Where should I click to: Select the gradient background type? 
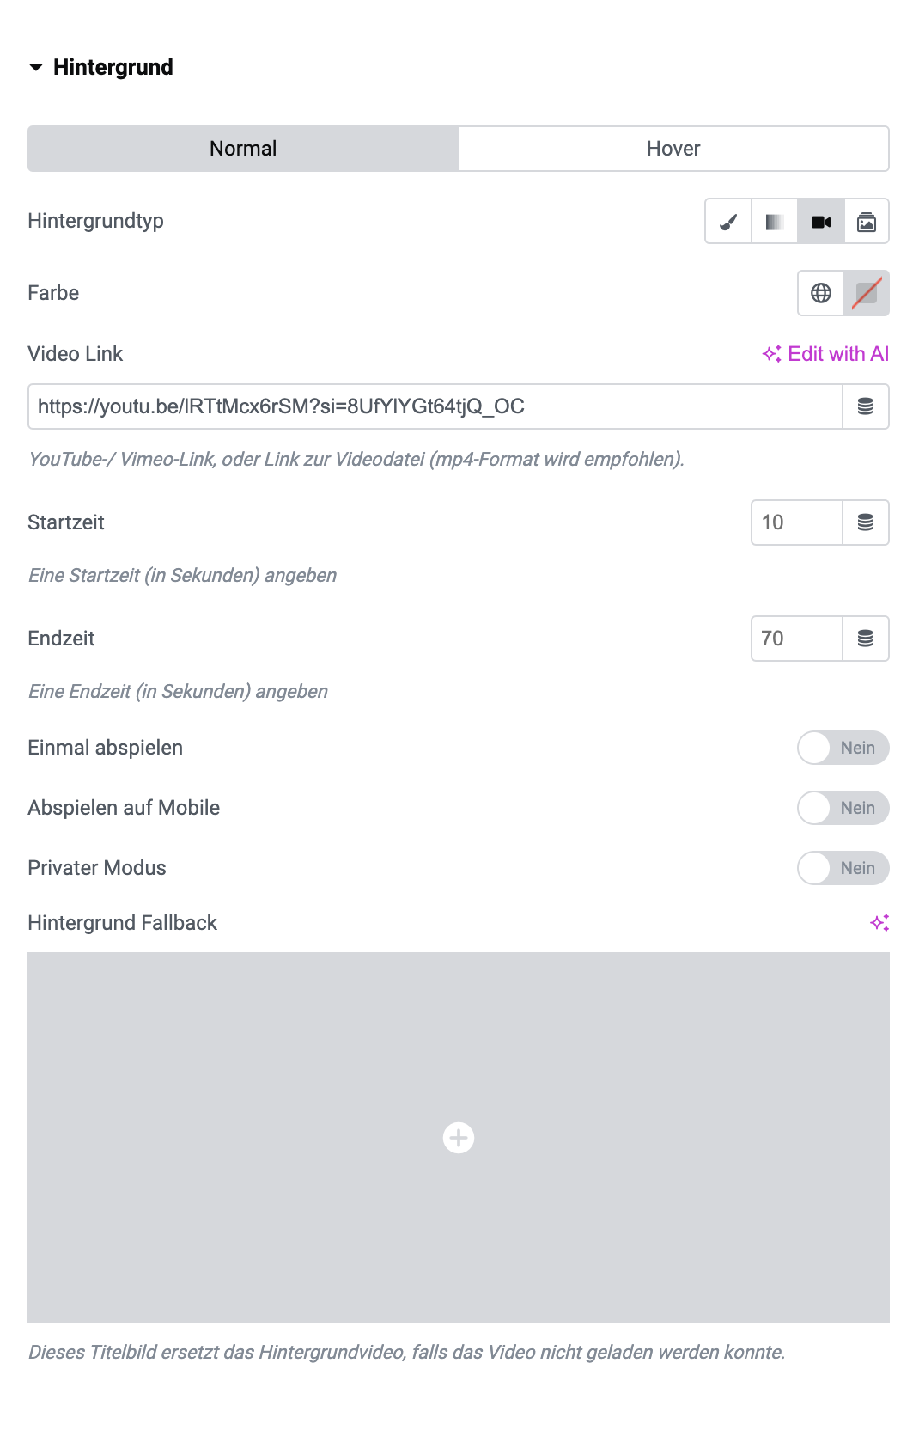775,222
